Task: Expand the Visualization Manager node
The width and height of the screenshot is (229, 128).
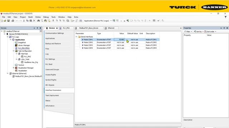Action: point(14,68)
